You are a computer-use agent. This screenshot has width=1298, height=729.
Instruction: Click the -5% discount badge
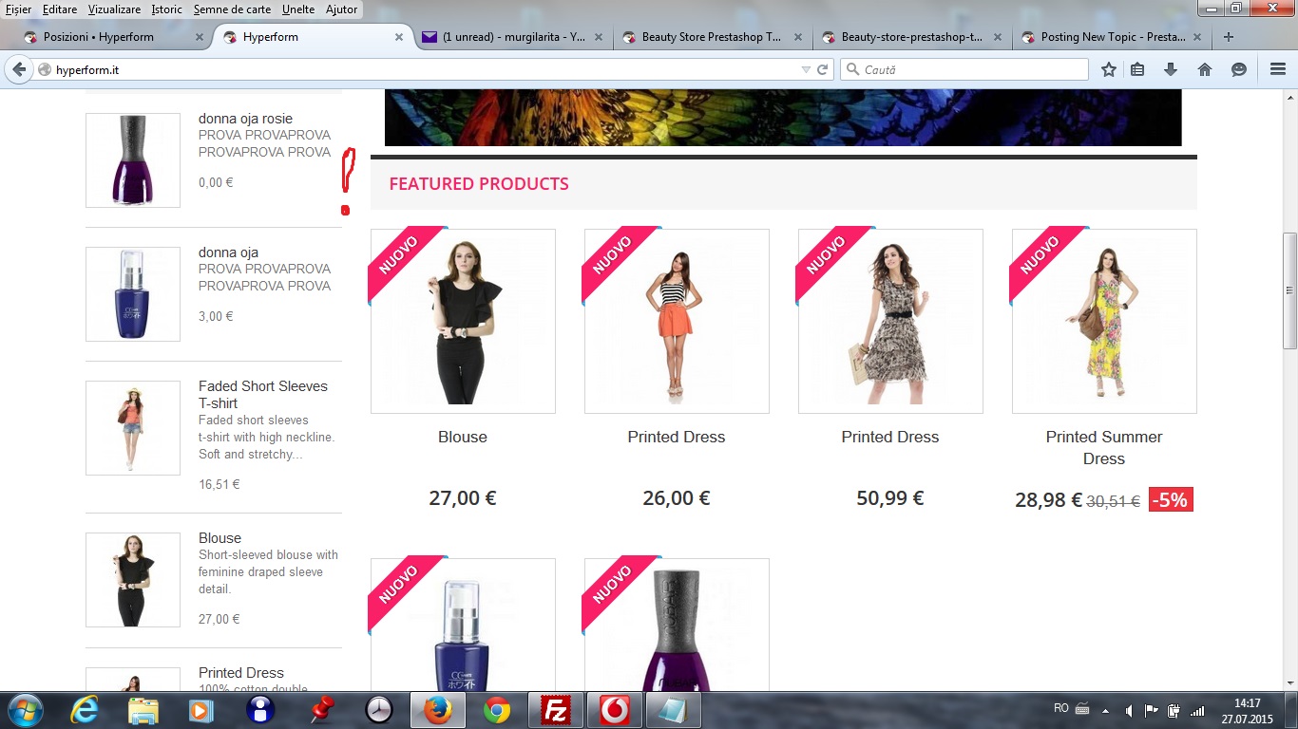[x=1171, y=500]
